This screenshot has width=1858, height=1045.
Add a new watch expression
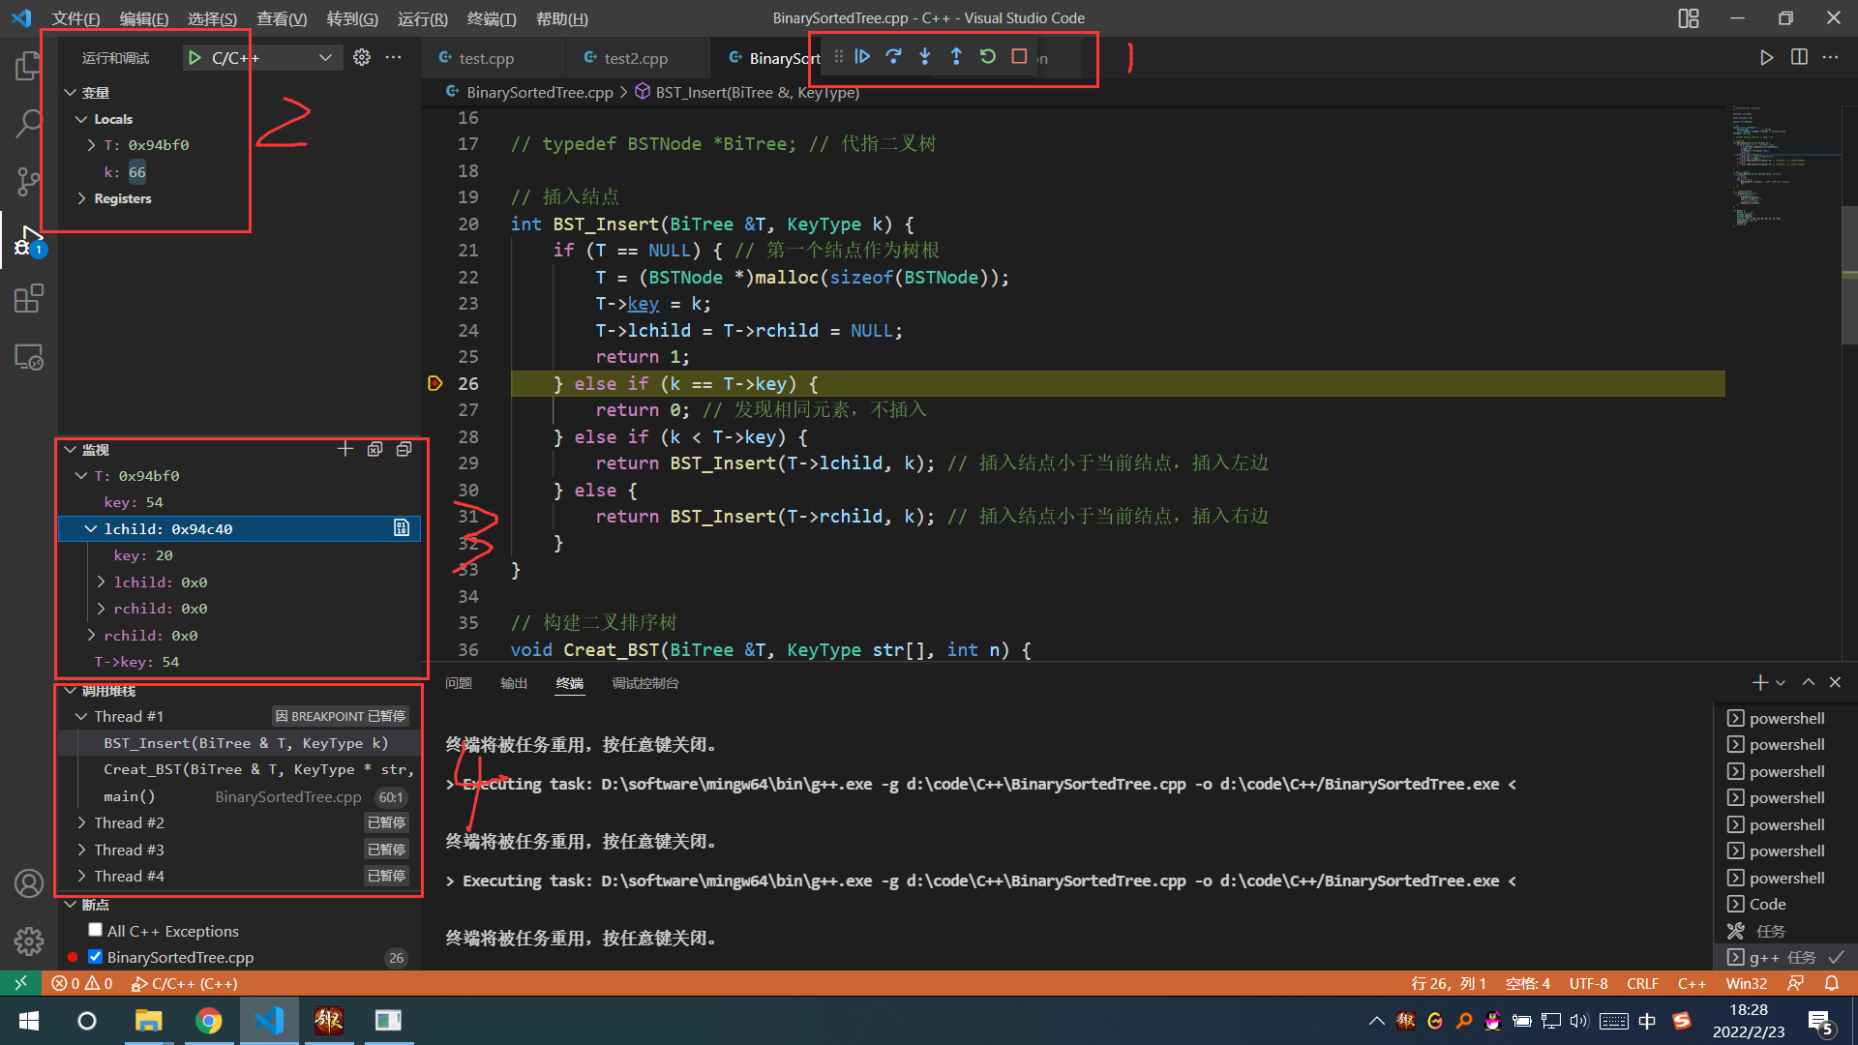[x=345, y=449]
